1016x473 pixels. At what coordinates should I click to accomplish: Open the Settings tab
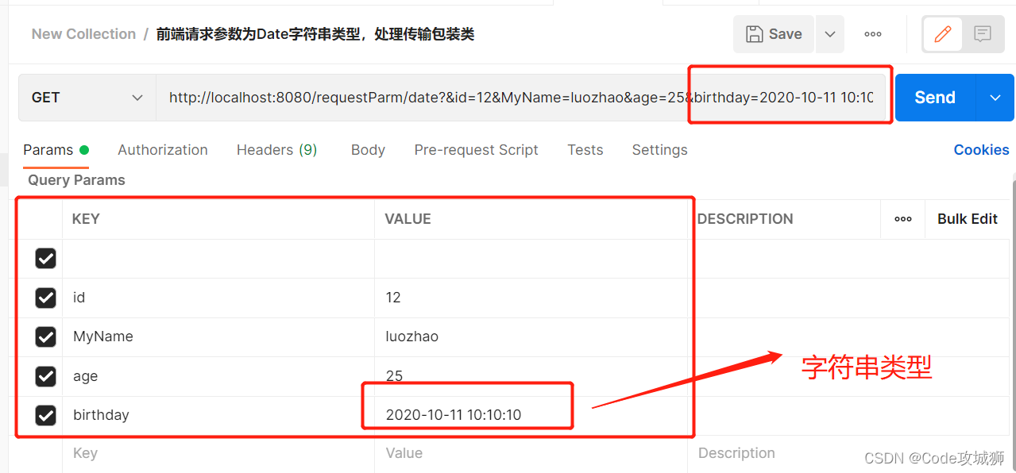tap(659, 150)
